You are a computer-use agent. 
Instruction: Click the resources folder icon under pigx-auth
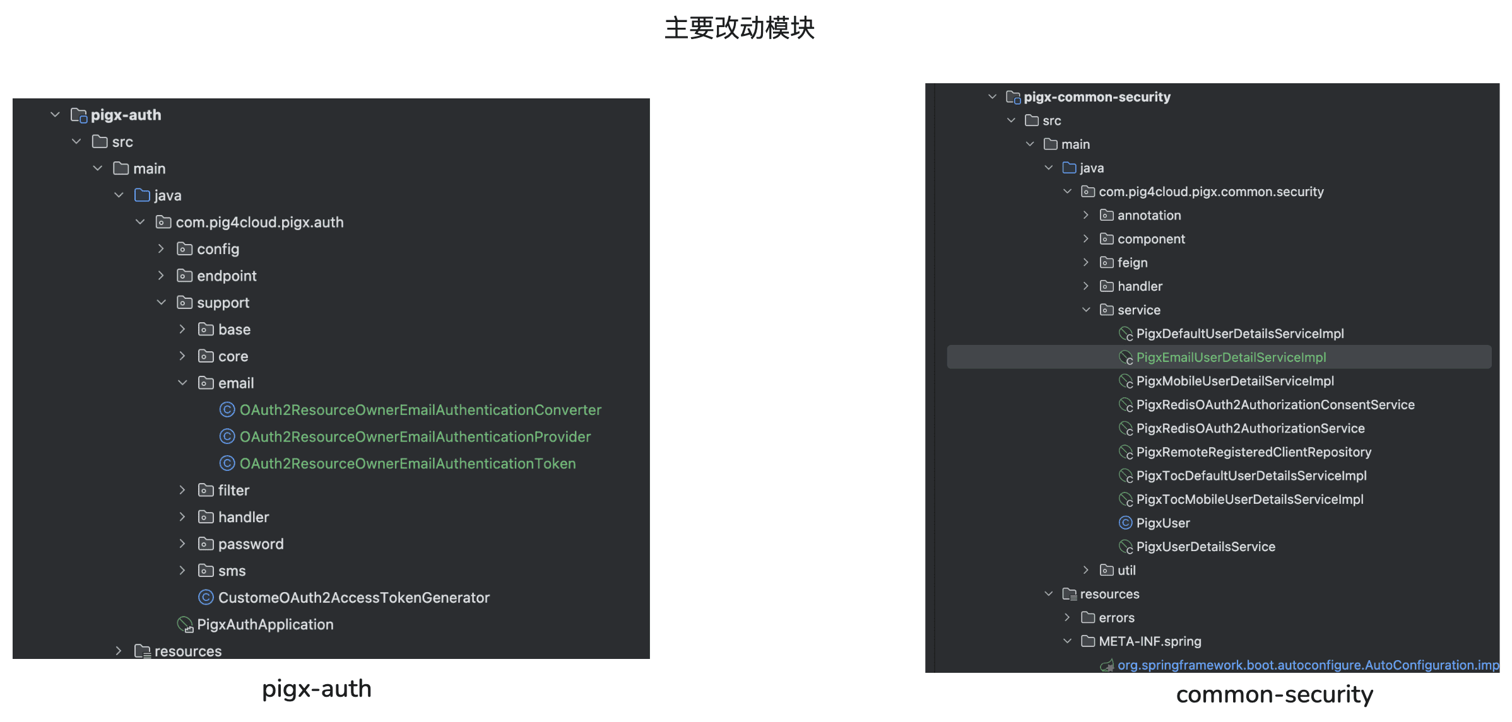tap(142, 651)
